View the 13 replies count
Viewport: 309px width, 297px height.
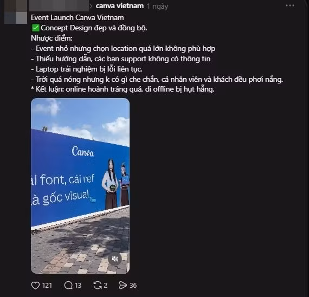[78, 286]
